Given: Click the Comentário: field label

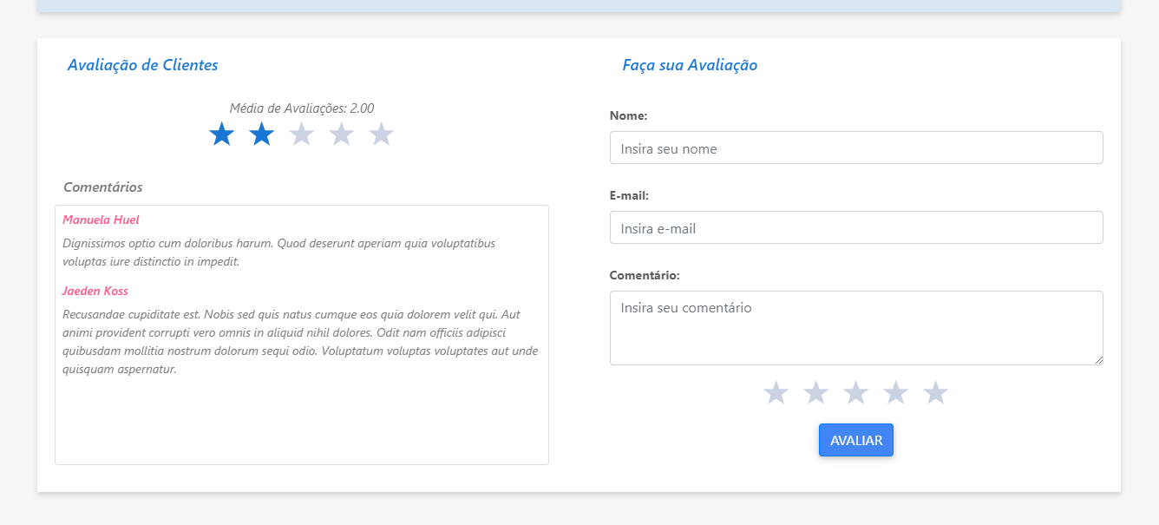Looking at the screenshot, I should coord(645,275).
